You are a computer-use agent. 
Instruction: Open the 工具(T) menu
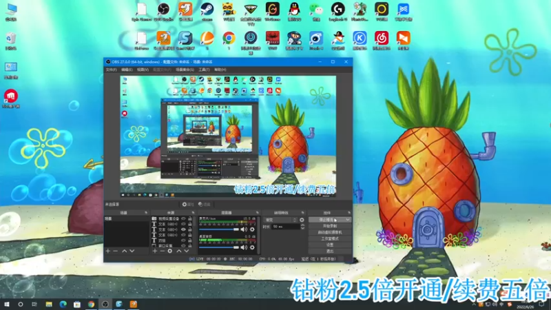[x=204, y=70]
